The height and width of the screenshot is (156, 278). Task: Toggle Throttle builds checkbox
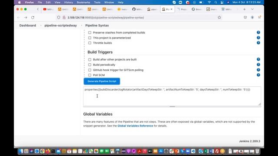(90, 43)
